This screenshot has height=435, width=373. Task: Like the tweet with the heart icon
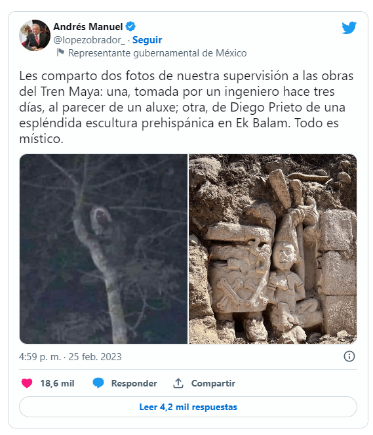tap(27, 383)
